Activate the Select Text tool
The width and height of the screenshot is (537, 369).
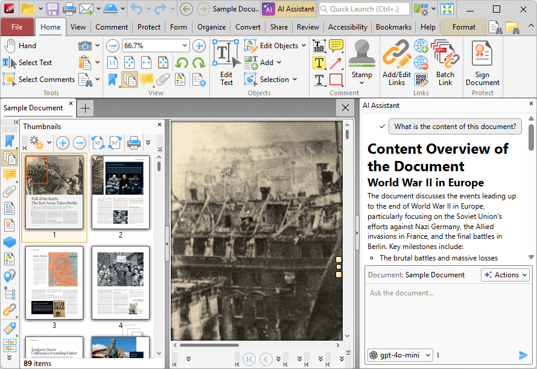27,63
